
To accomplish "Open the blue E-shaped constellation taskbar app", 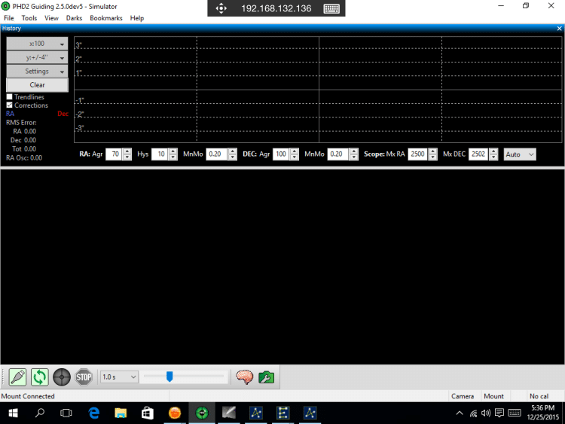I will (x=282, y=413).
